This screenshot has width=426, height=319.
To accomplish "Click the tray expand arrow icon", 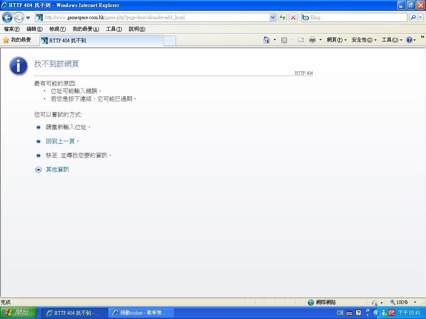I will [376, 313].
